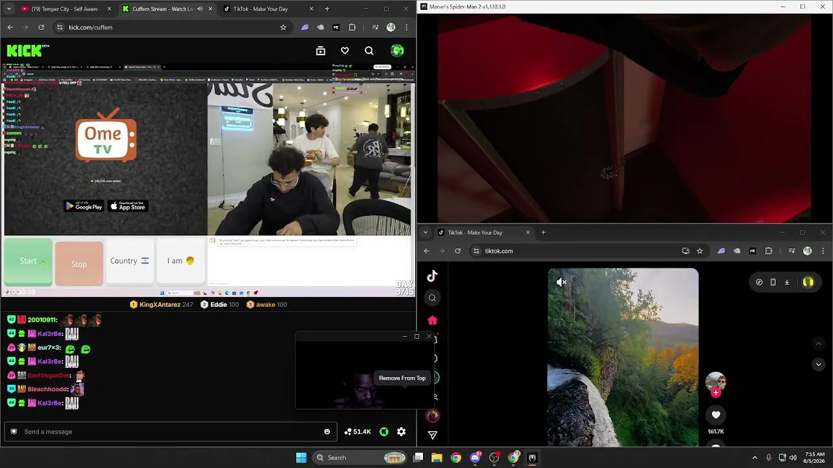Open Kick browse/clips icon in header
Screen dimensions: 833x468
[321, 51]
